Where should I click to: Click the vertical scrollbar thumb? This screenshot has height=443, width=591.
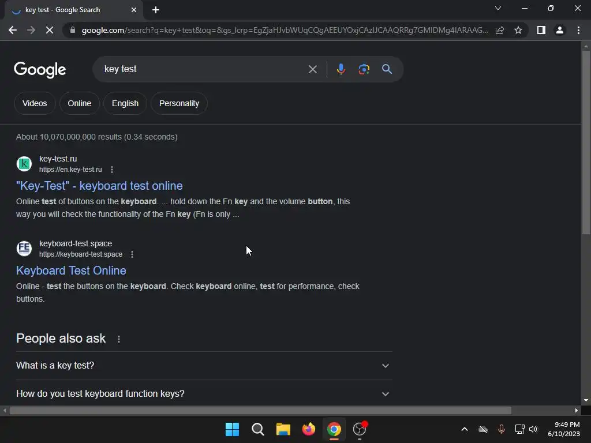point(586,142)
